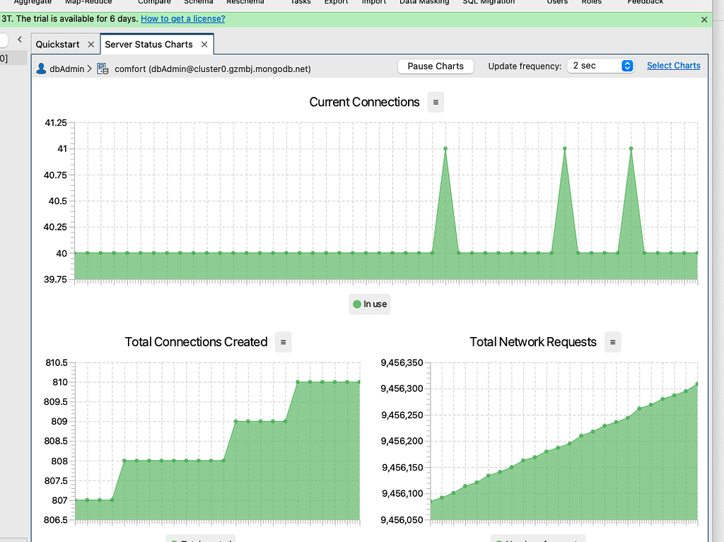Open the Current Connections chart options menu
The image size is (724, 542).
click(x=435, y=102)
